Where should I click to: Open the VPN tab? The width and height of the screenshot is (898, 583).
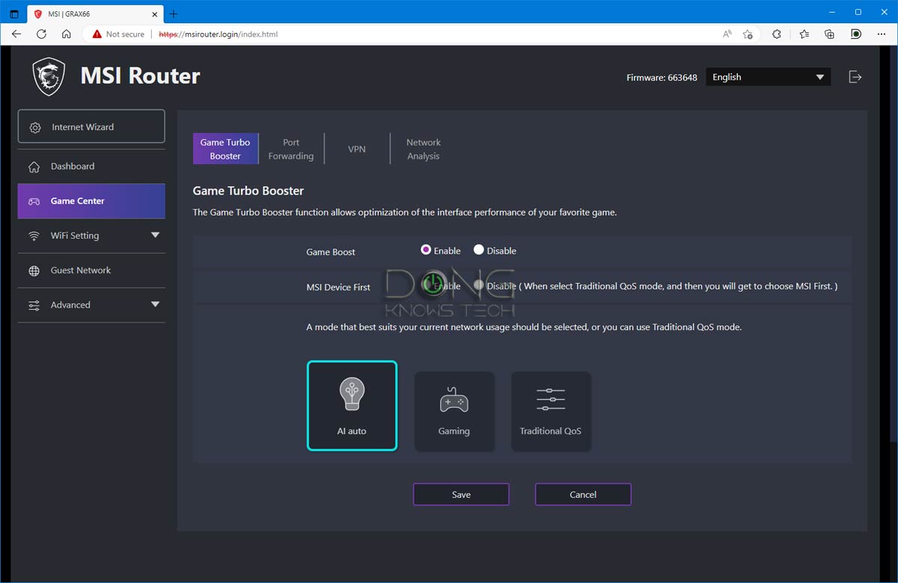click(357, 149)
